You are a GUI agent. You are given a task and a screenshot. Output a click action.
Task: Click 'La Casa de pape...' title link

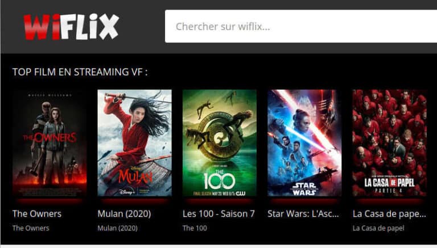(389, 214)
